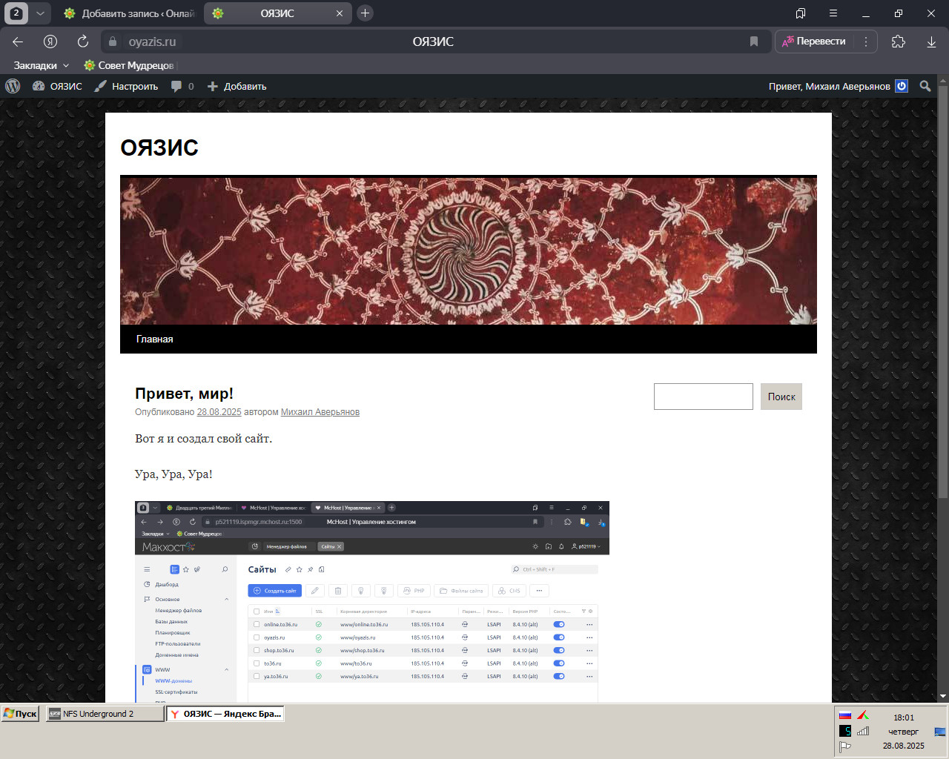
Task: Open the browser hamburger menu
Action: [833, 13]
